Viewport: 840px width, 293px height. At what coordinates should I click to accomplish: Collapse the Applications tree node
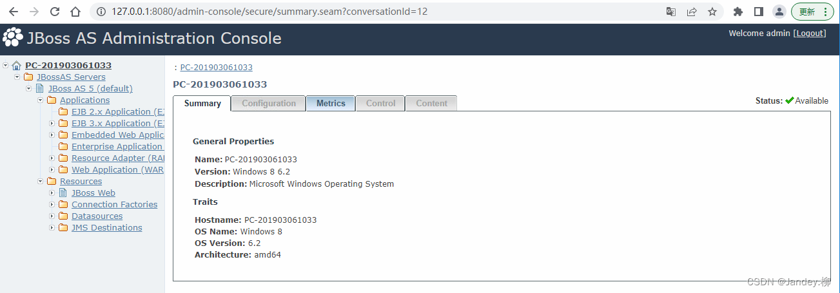[41, 100]
